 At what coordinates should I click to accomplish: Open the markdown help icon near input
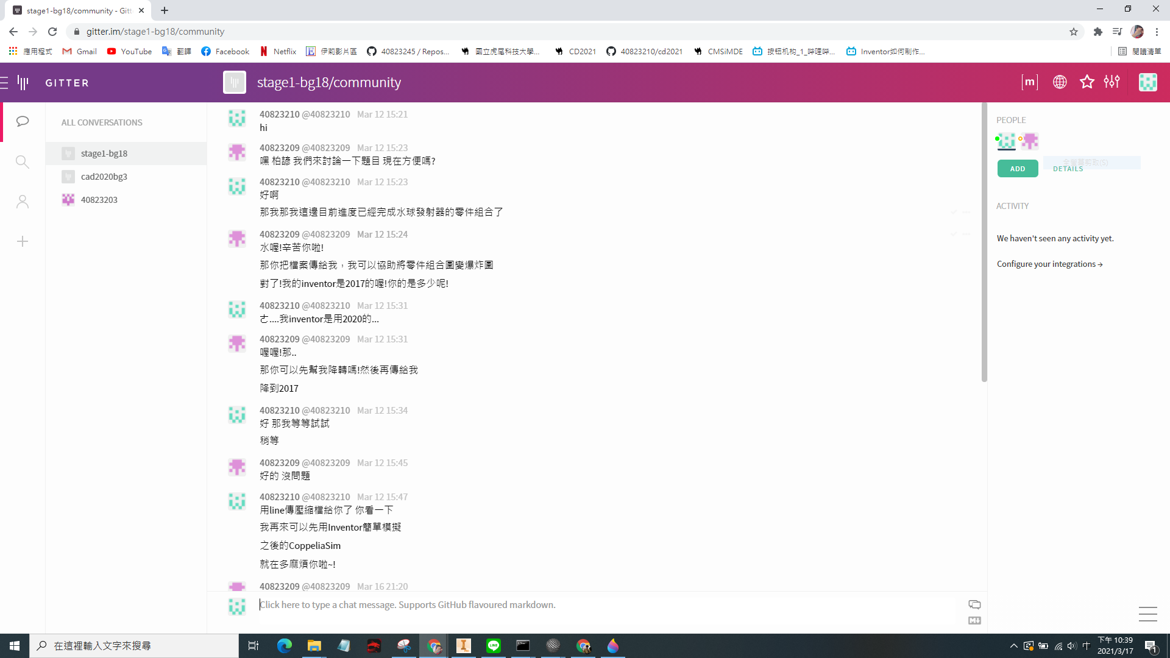[x=974, y=620]
